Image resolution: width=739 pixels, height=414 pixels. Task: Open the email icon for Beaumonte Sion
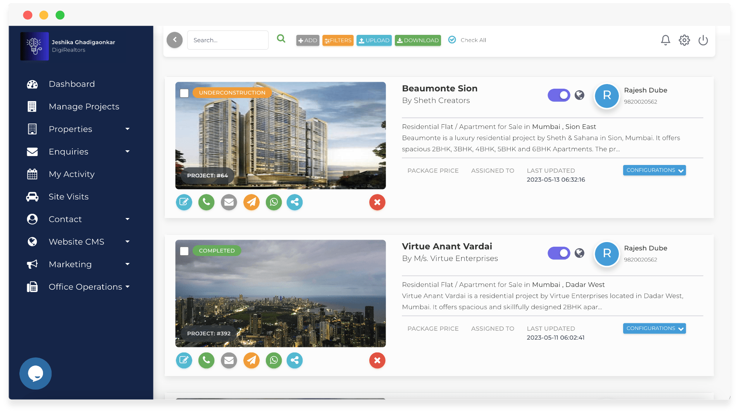(x=229, y=202)
